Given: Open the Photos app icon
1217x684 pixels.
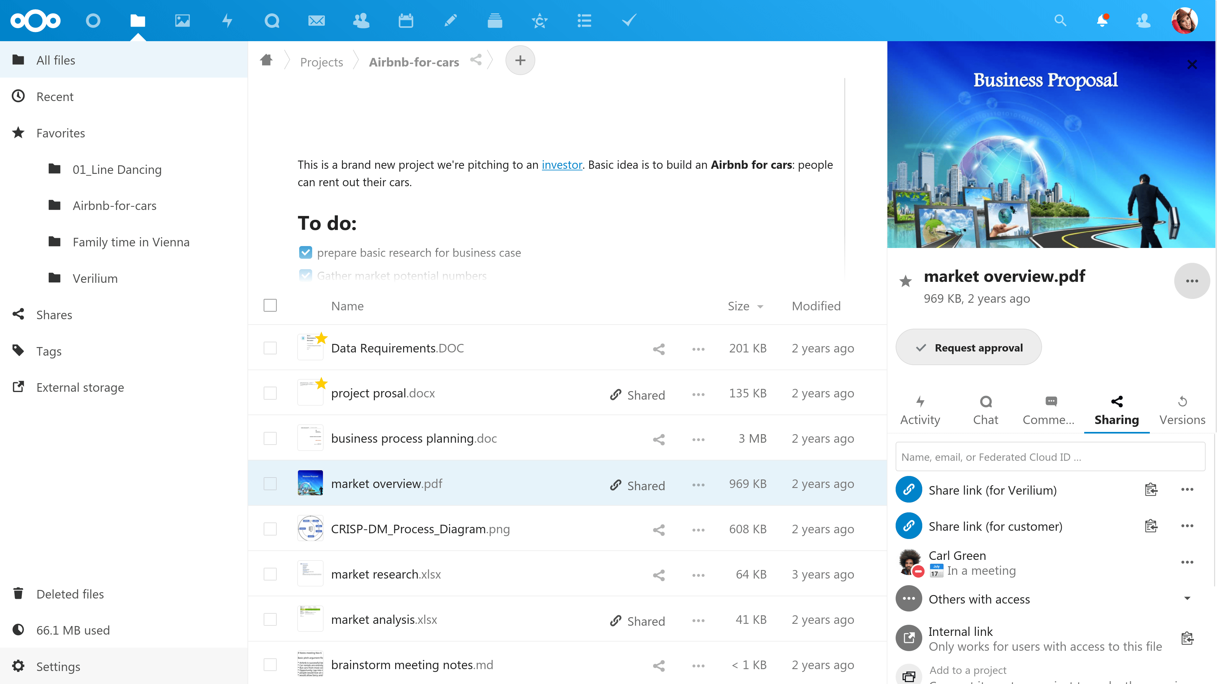Looking at the screenshot, I should pos(182,21).
